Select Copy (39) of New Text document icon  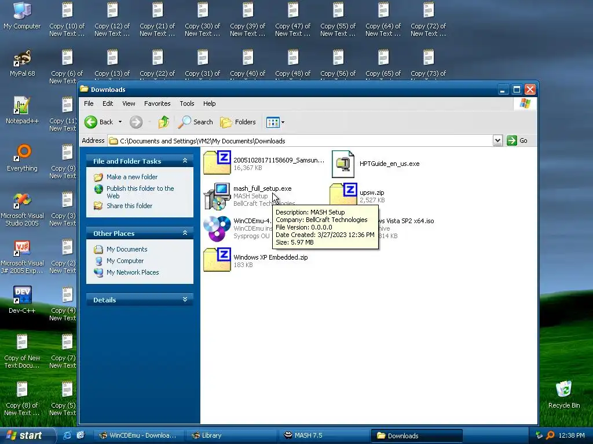[248, 10]
